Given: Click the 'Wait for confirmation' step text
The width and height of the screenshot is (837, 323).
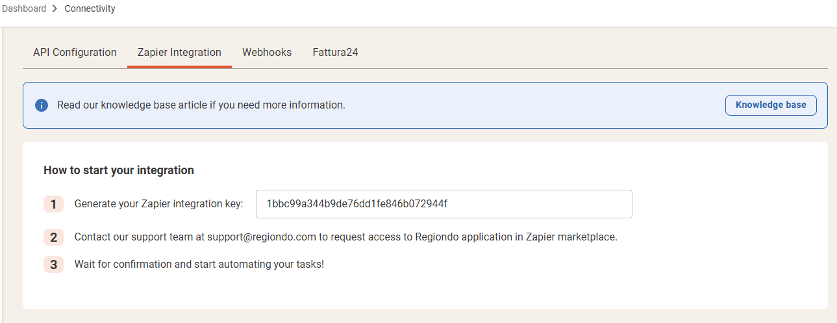Looking at the screenshot, I should click(x=199, y=265).
